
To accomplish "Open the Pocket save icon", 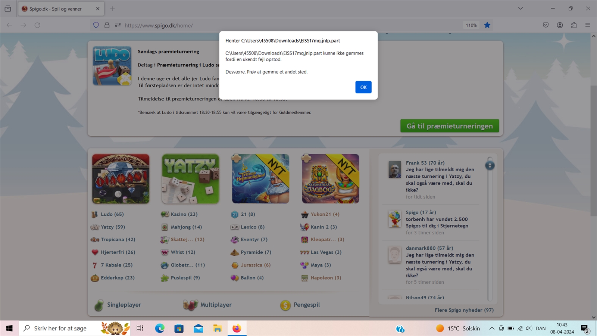I will tap(546, 25).
